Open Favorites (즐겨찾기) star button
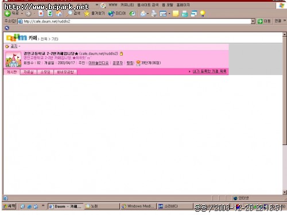This screenshot has height=215, width=287. tap(95, 13)
